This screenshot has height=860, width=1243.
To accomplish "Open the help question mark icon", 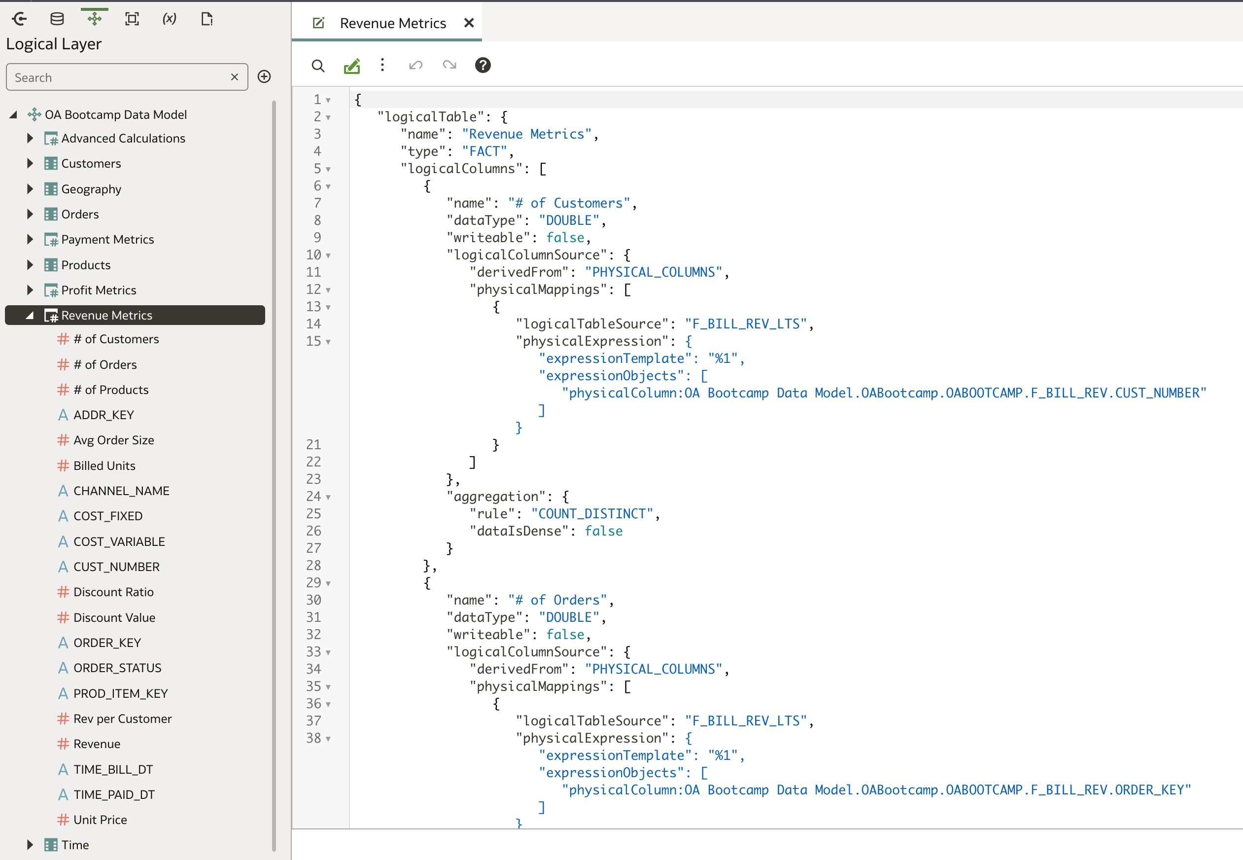I will (x=483, y=65).
